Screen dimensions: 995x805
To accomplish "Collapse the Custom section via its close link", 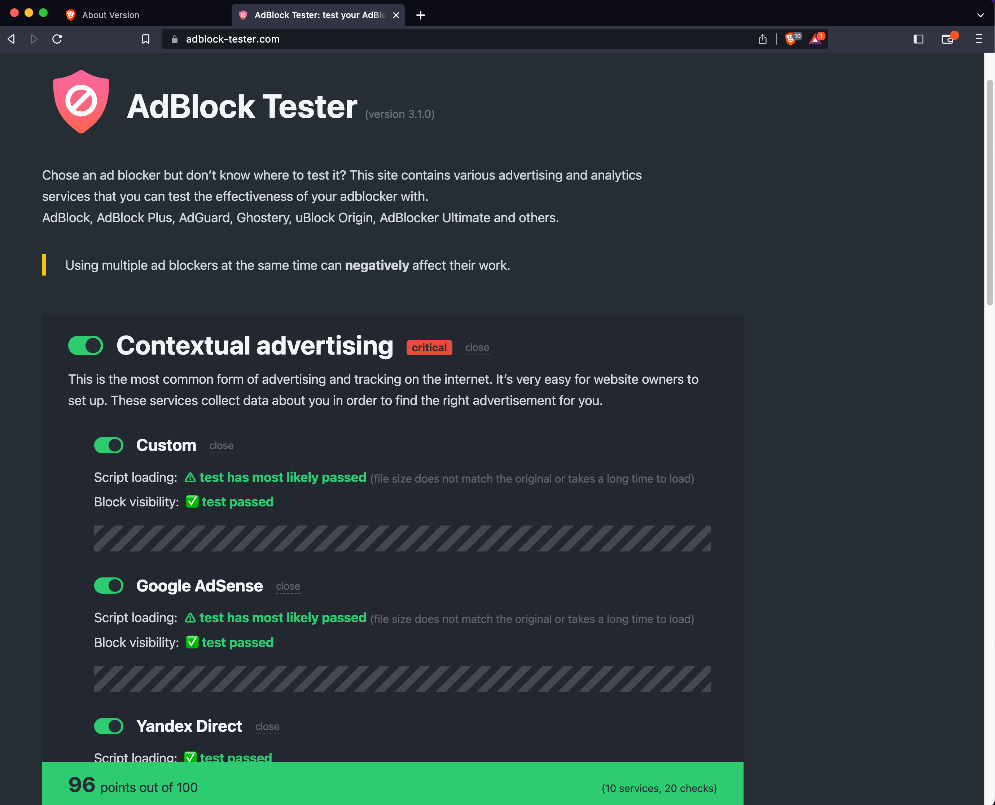I will point(221,446).
